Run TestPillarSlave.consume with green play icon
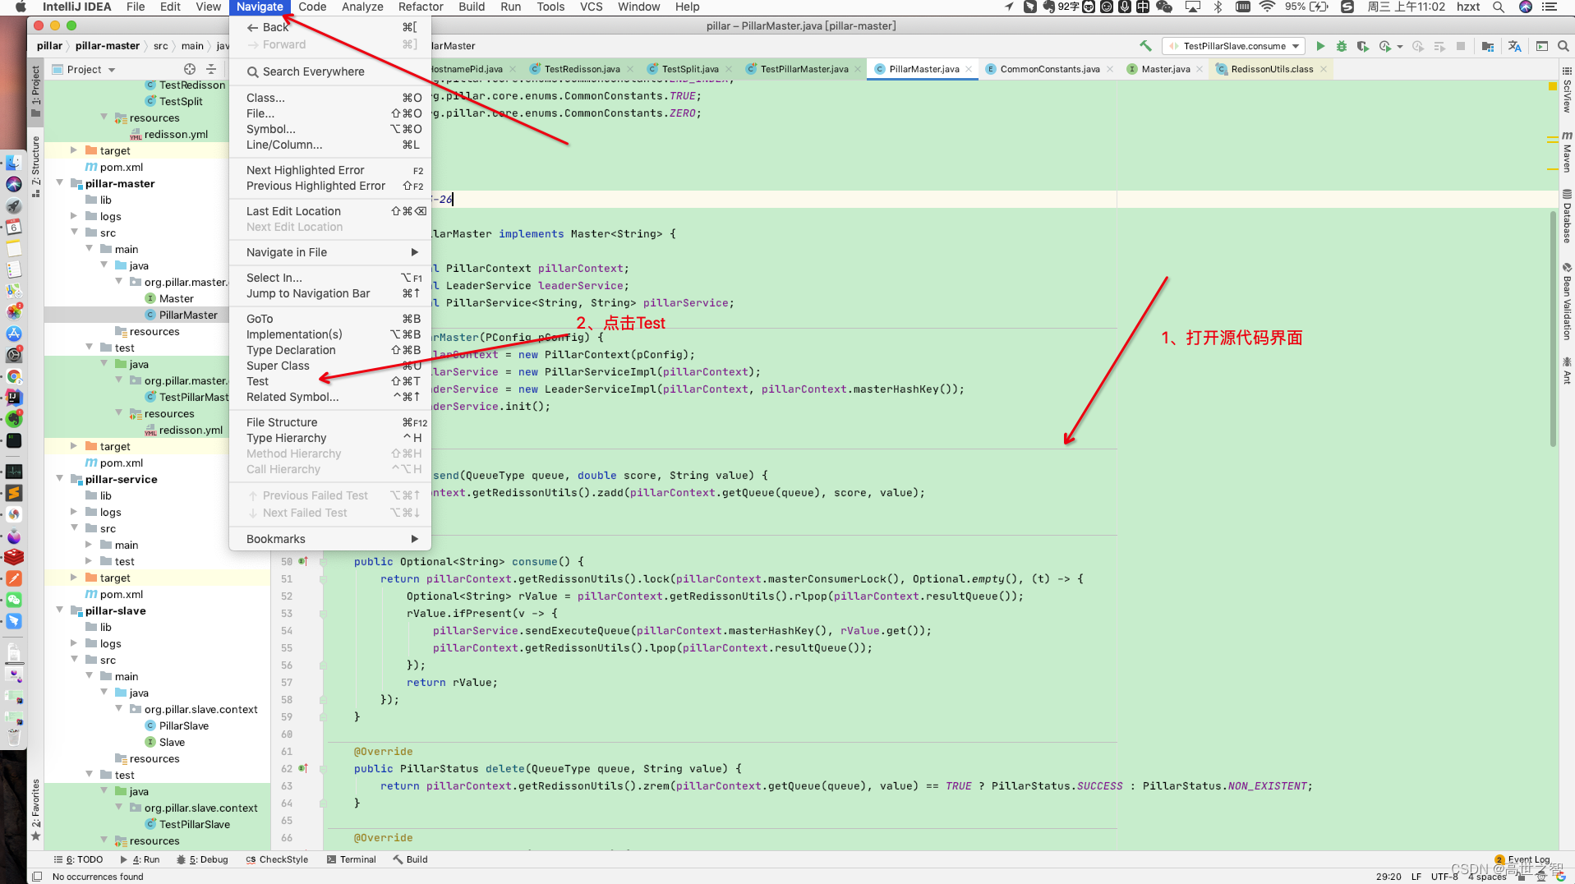This screenshot has height=884, width=1575. click(x=1320, y=46)
